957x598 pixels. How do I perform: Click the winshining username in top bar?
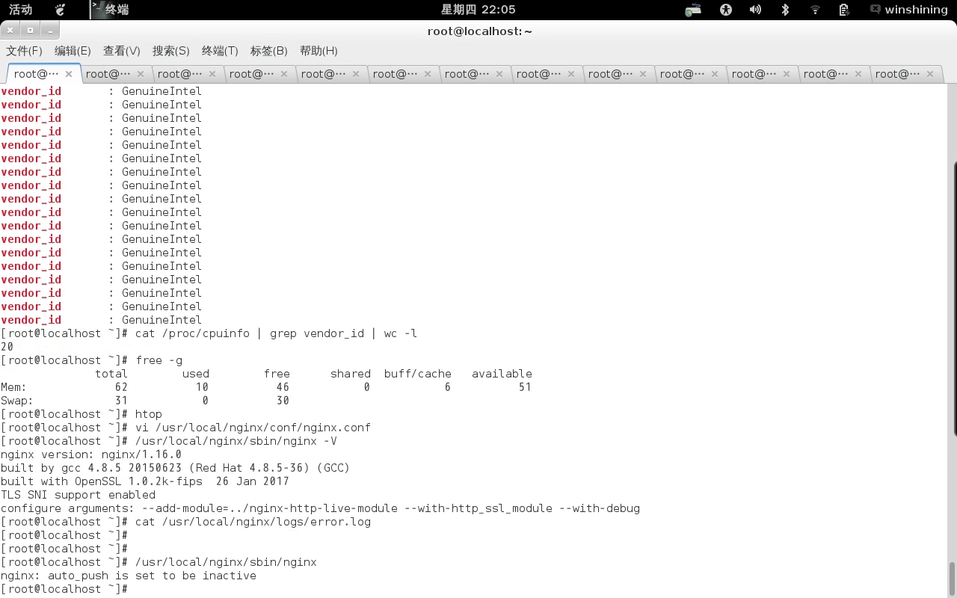[x=915, y=10]
